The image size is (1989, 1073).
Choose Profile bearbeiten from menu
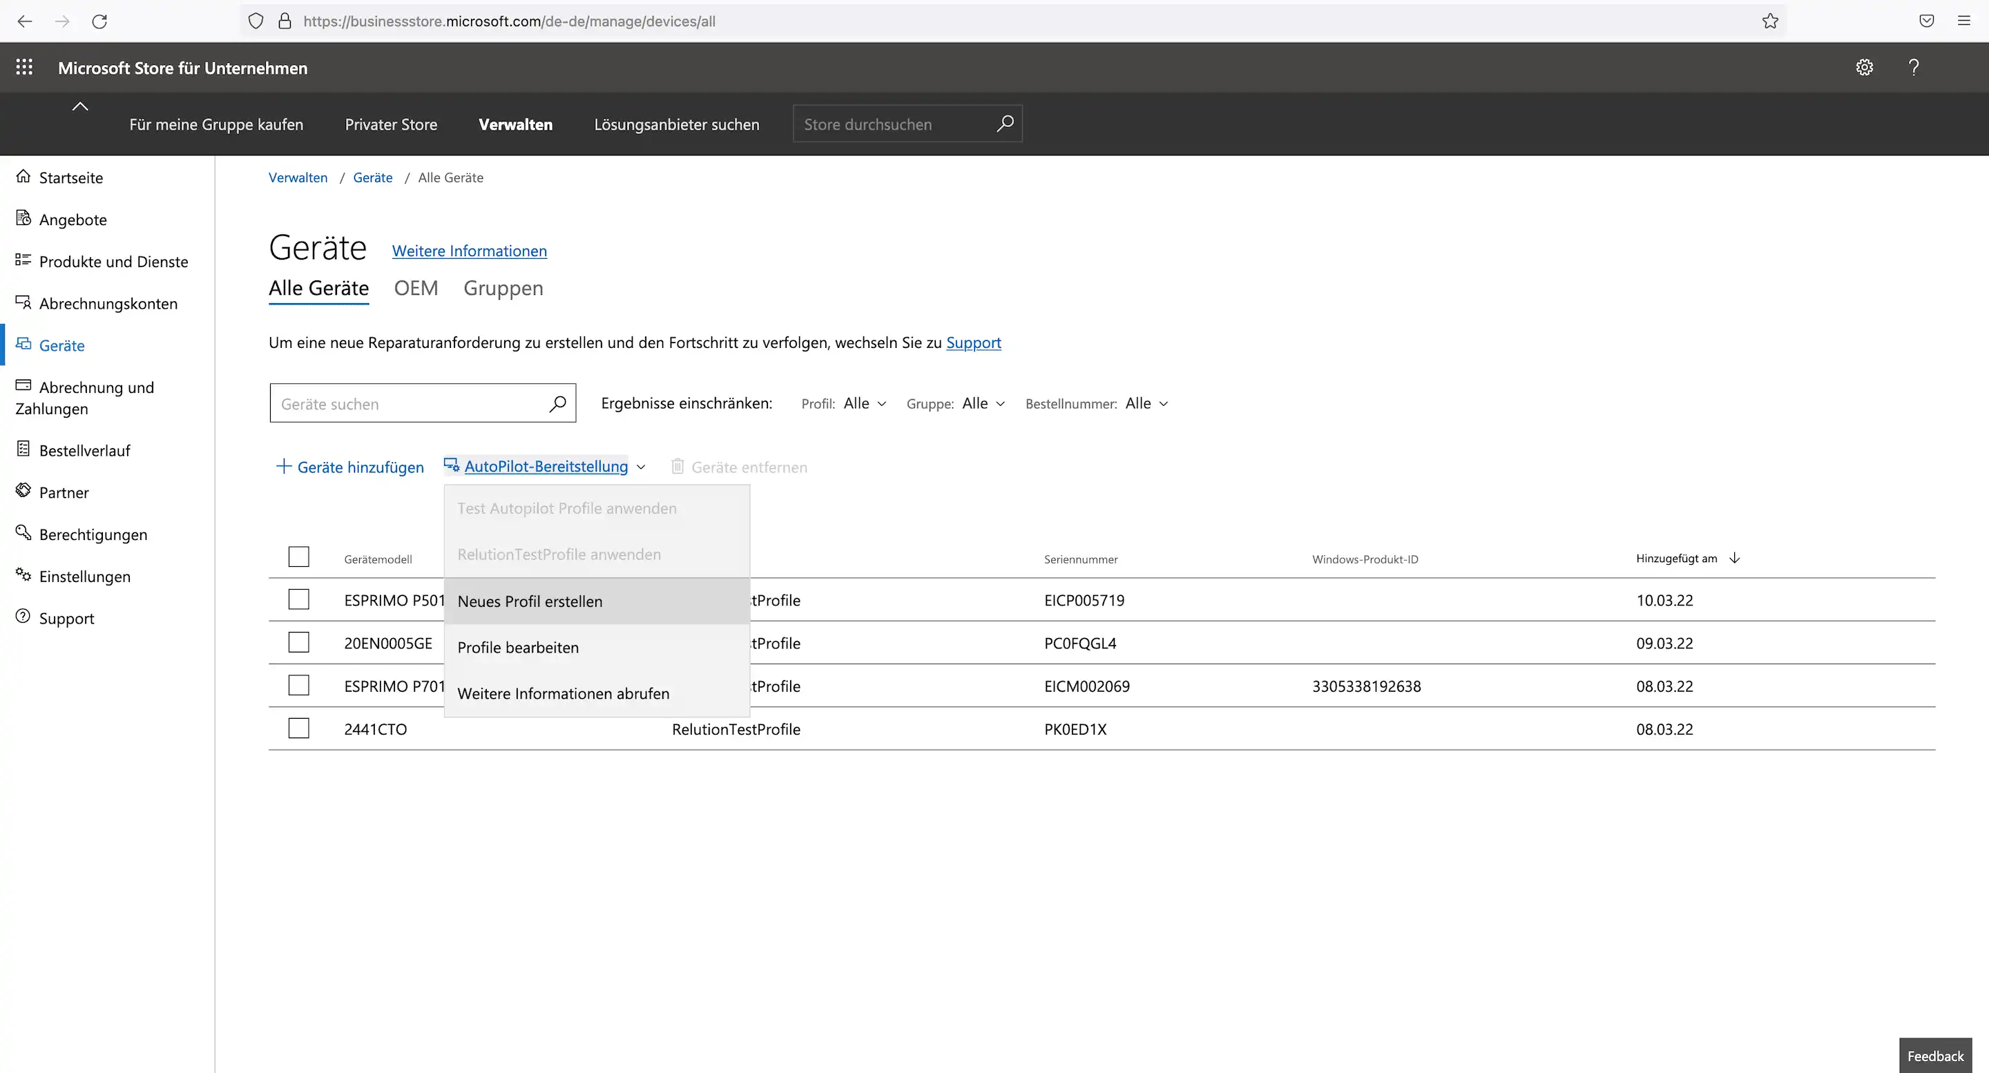point(597,647)
